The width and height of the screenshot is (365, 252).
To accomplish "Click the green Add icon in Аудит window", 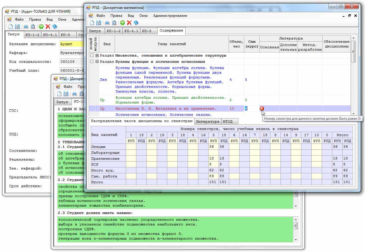I will coord(41,27).
